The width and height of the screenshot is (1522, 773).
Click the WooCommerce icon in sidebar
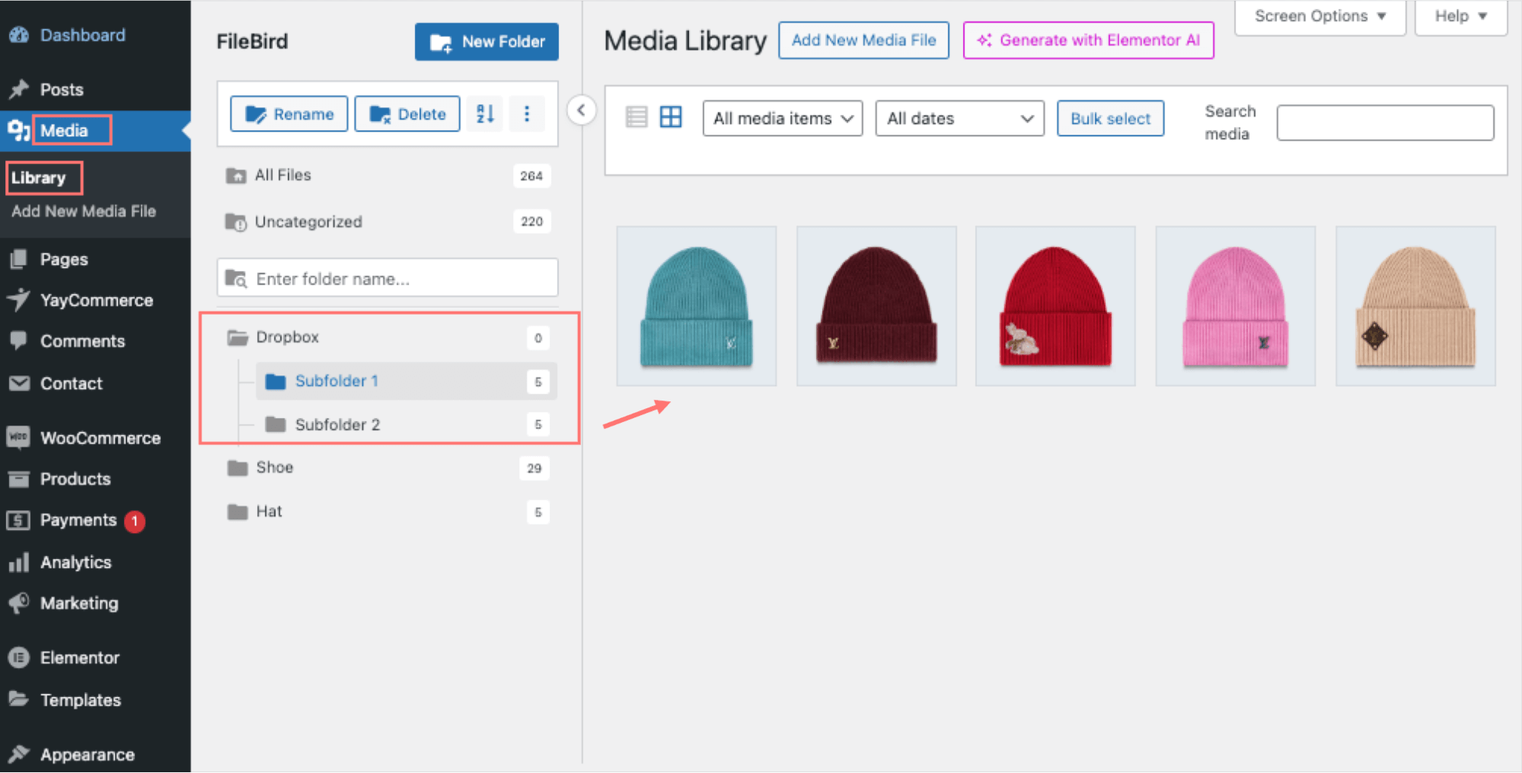[18, 438]
